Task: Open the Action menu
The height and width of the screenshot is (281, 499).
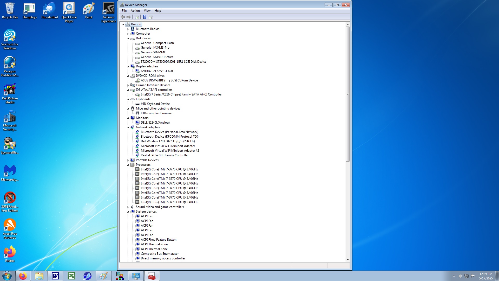Action: pyautogui.click(x=135, y=11)
